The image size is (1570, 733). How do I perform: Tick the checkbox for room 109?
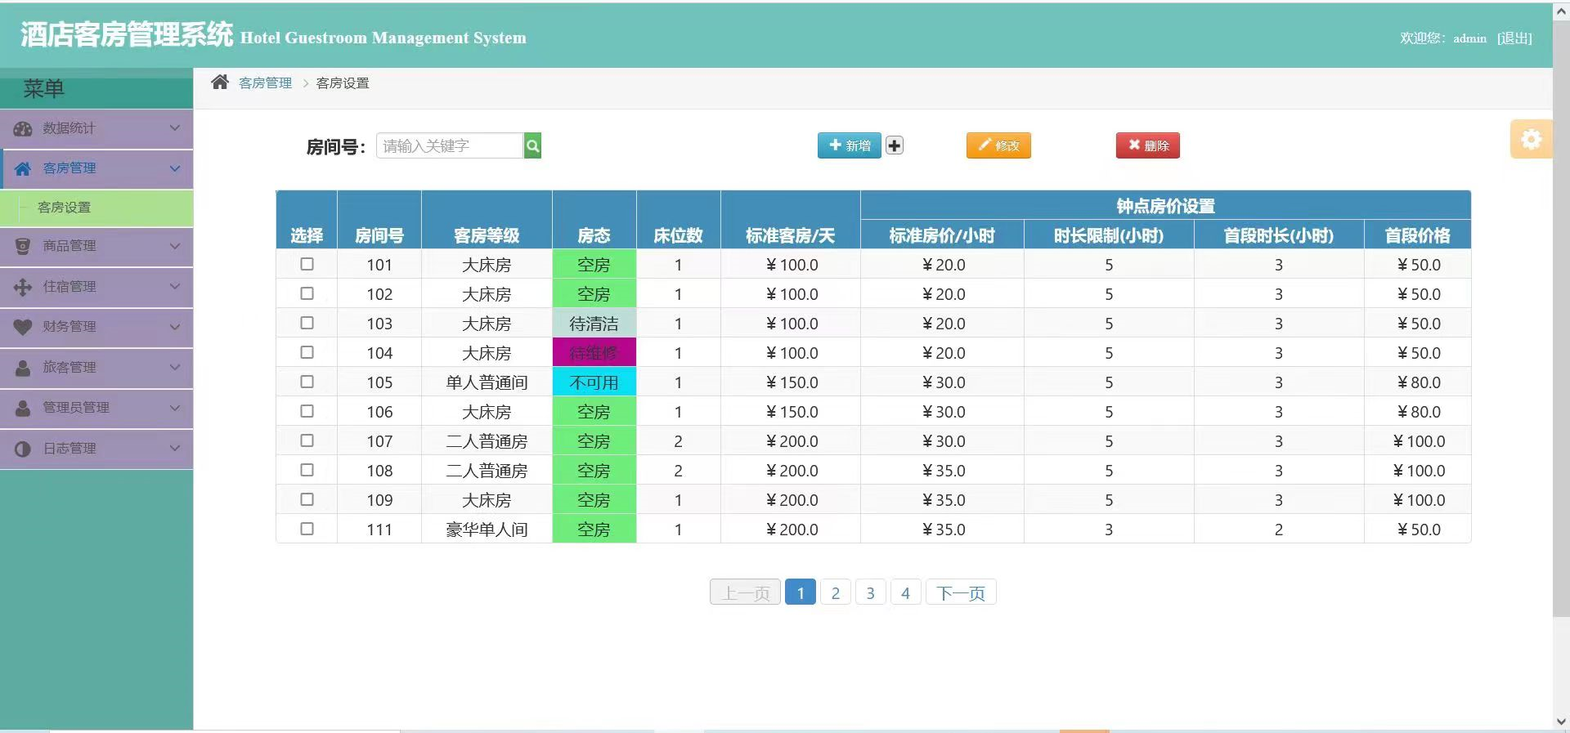(x=307, y=499)
